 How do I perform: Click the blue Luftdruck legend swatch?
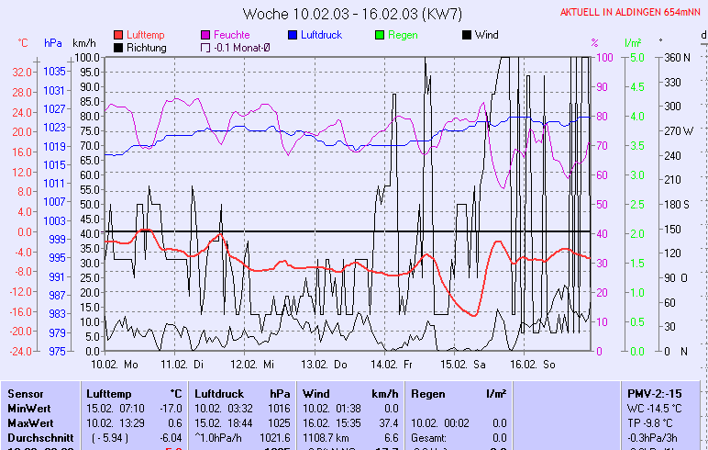tap(293, 35)
